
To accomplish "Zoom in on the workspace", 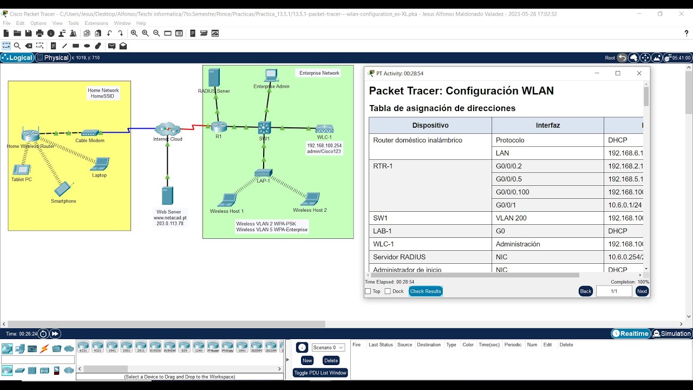I will coord(134,33).
